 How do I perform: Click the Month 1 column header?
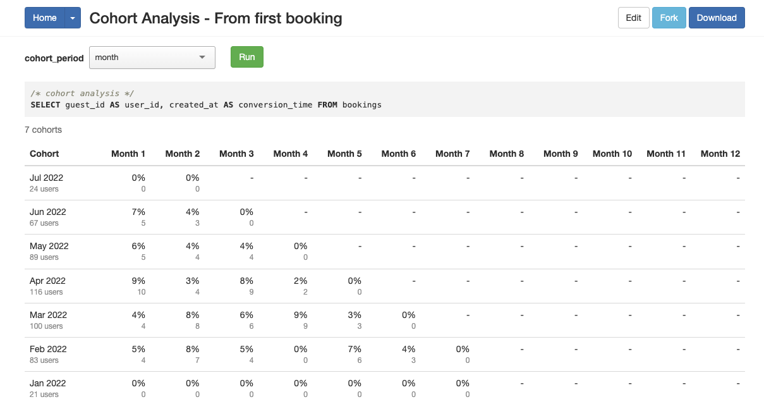128,154
